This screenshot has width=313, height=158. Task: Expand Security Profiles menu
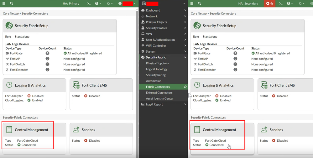[163, 28]
